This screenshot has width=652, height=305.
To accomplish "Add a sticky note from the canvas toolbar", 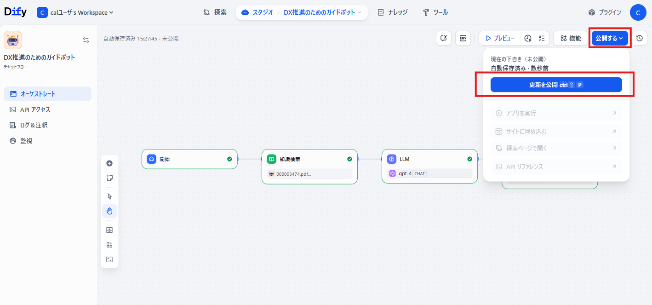I will 109,178.
